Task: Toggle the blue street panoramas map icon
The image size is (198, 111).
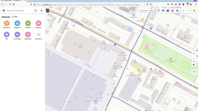Action: tap(163, 11)
